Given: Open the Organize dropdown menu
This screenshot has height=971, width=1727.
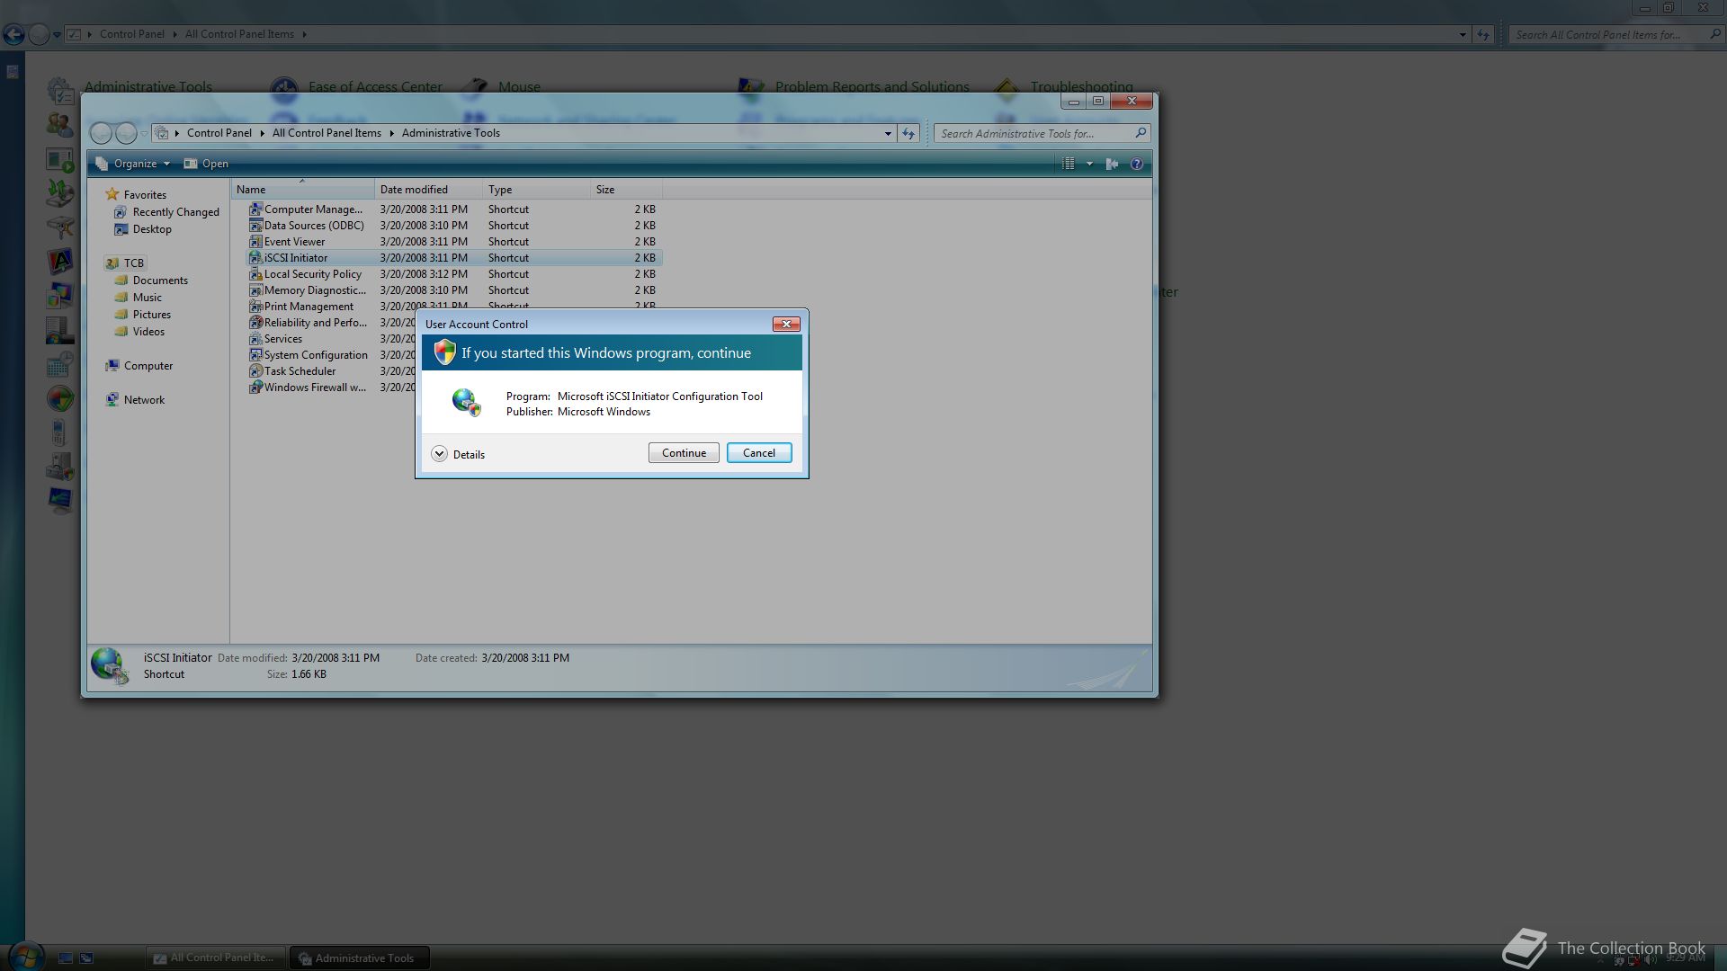Looking at the screenshot, I should tap(133, 164).
